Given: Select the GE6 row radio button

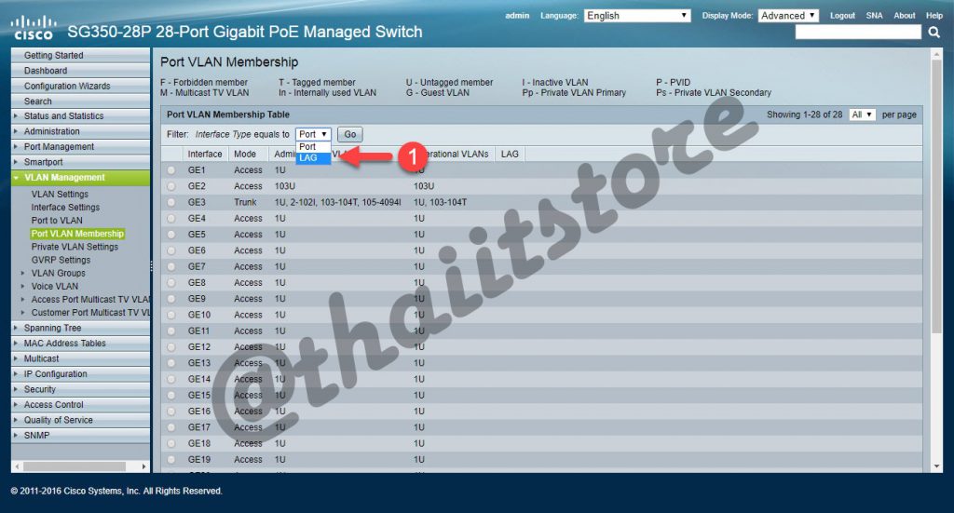Looking at the screenshot, I should coord(171,250).
